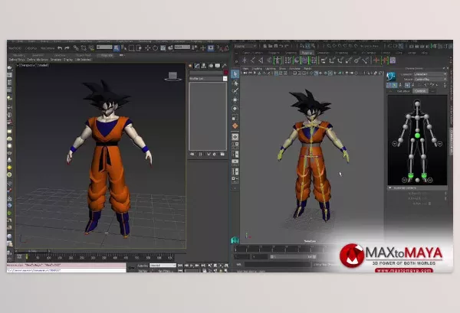460x313 pixels.
Task: Click Define Flows in the Populate ribbon
Action: tap(17, 60)
